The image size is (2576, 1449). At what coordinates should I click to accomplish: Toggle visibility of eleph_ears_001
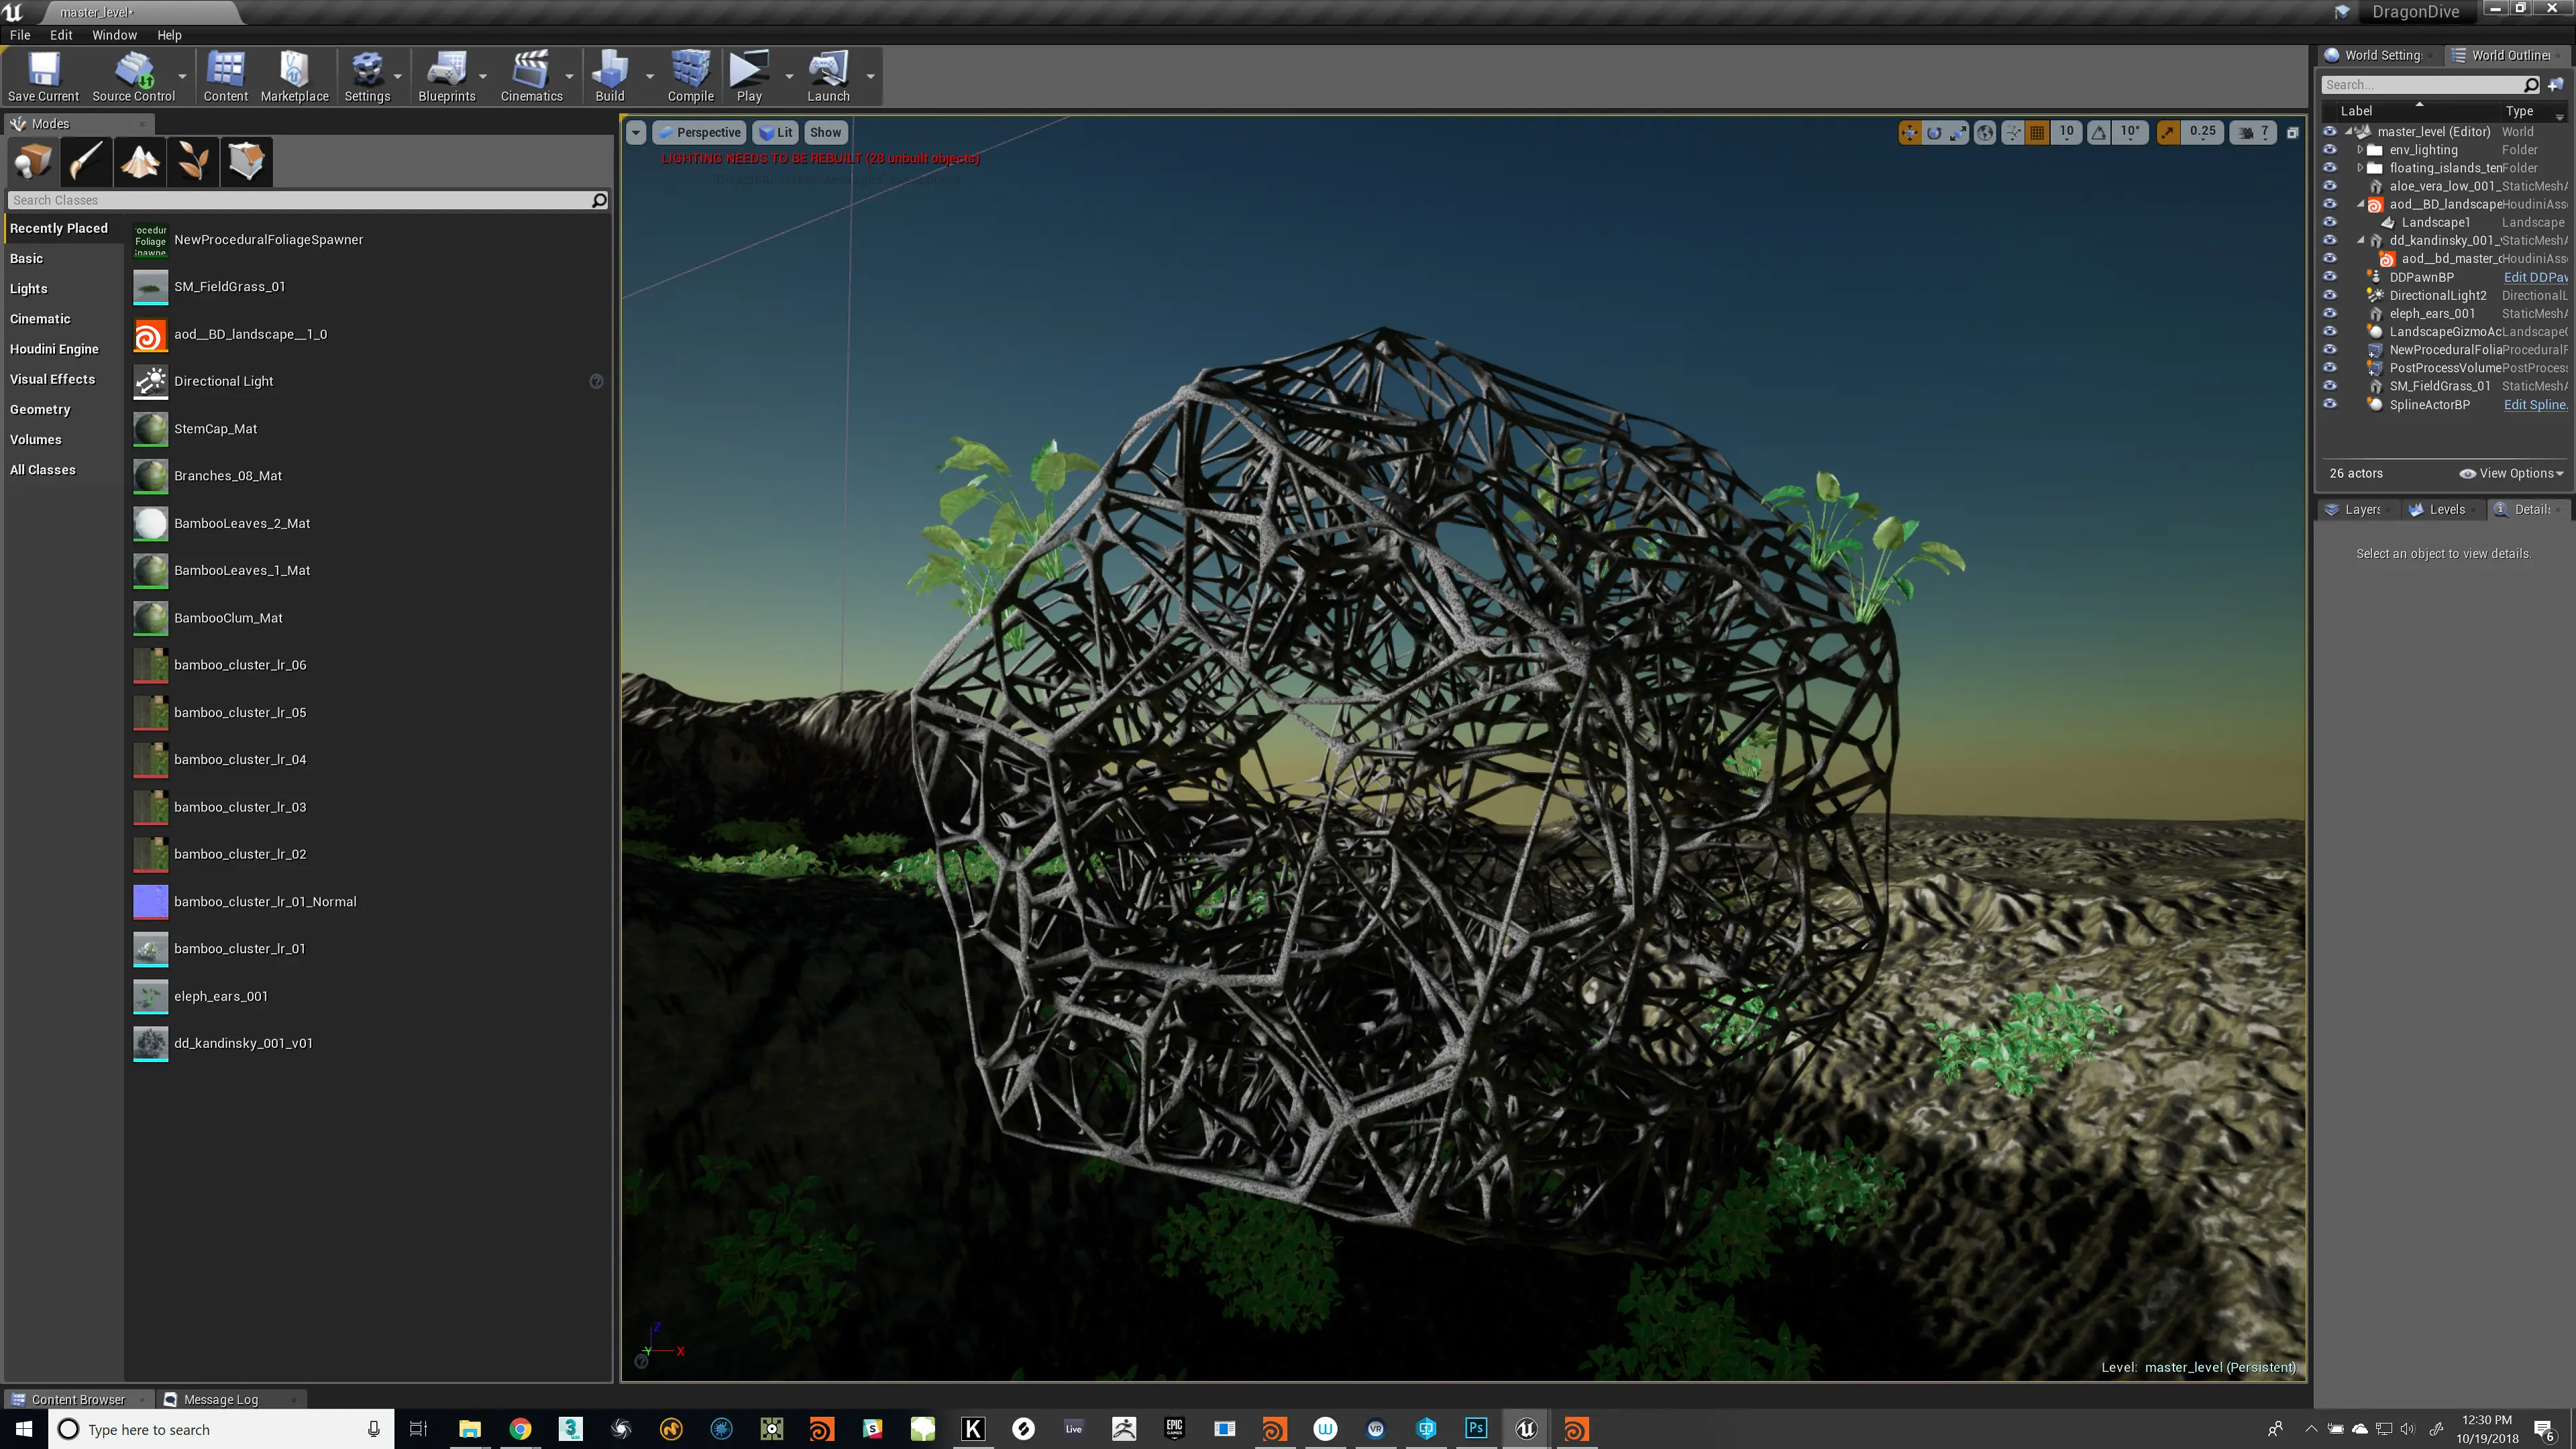(x=2330, y=313)
